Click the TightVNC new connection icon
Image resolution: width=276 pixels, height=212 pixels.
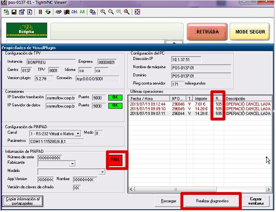(6, 12)
